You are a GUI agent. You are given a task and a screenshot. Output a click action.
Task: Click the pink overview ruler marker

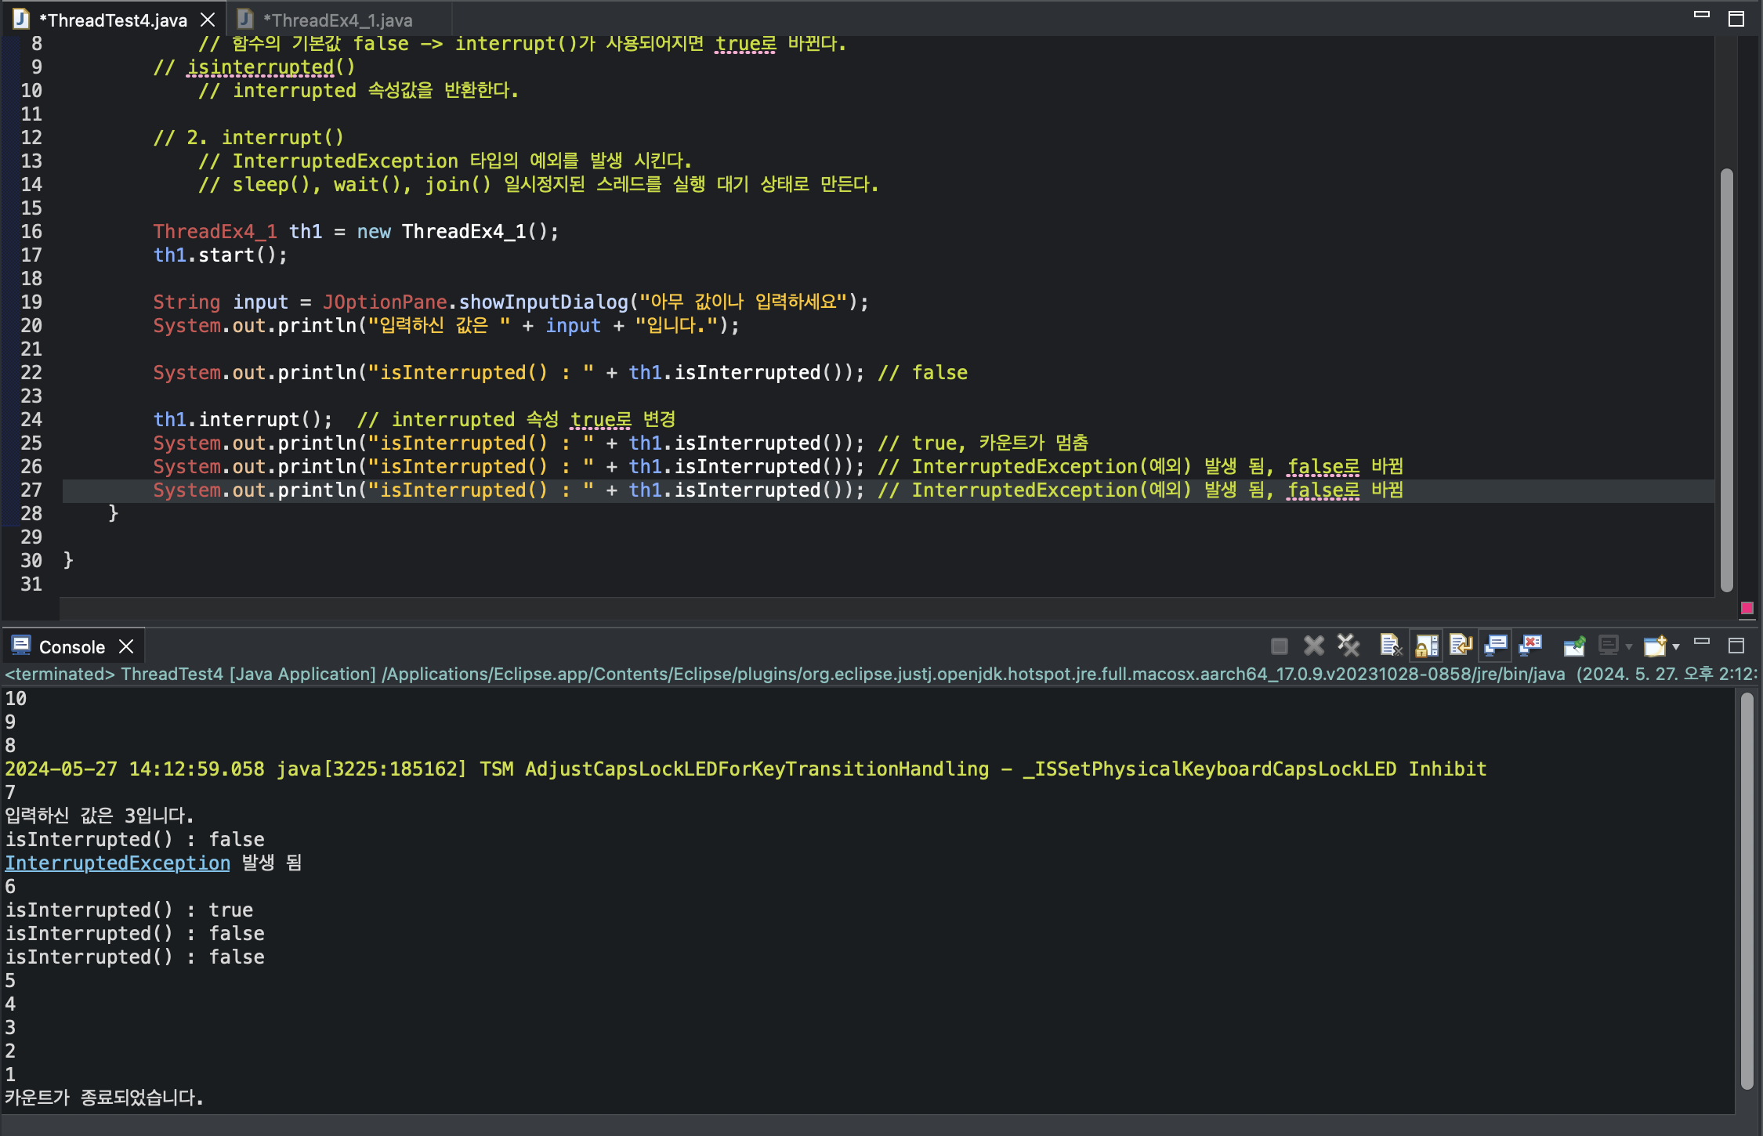pyautogui.click(x=1747, y=608)
